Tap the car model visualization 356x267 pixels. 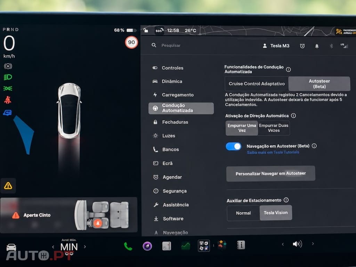point(69,111)
